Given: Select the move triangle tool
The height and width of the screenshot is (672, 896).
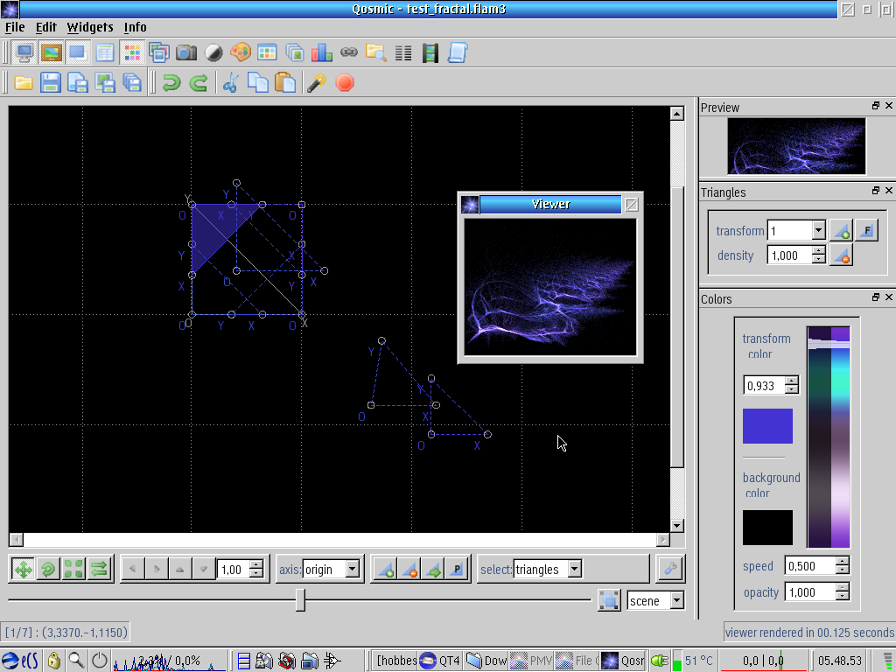Looking at the screenshot, I should [23, 570].
